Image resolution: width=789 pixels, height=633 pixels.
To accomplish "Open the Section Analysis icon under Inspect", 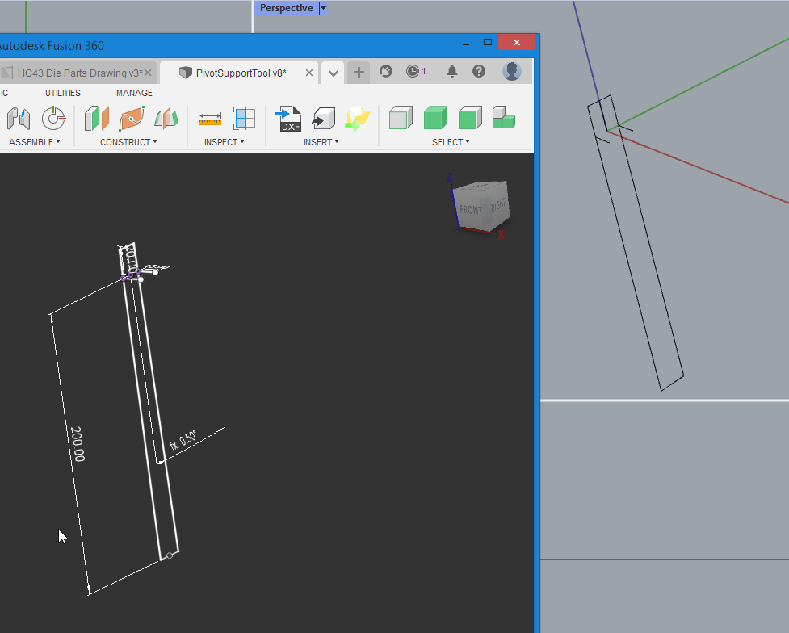I will (245, 118).
